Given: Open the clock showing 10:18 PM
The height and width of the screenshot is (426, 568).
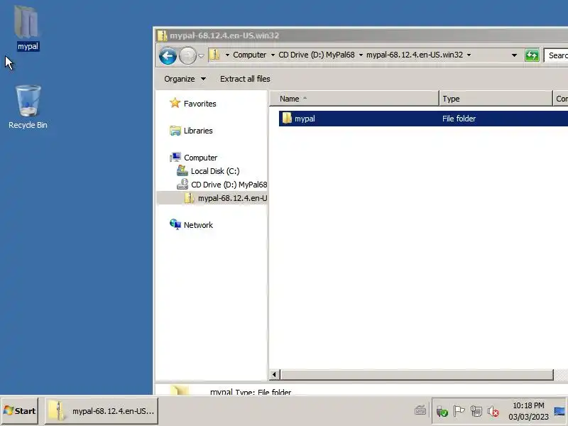Looking at the screenshot, I should [528, 411].
